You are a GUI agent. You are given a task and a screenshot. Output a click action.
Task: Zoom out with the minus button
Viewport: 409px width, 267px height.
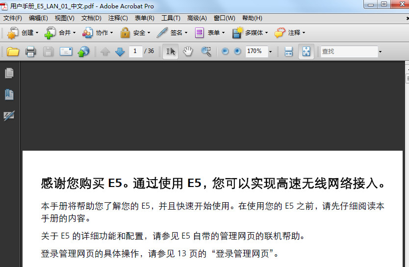225,51
